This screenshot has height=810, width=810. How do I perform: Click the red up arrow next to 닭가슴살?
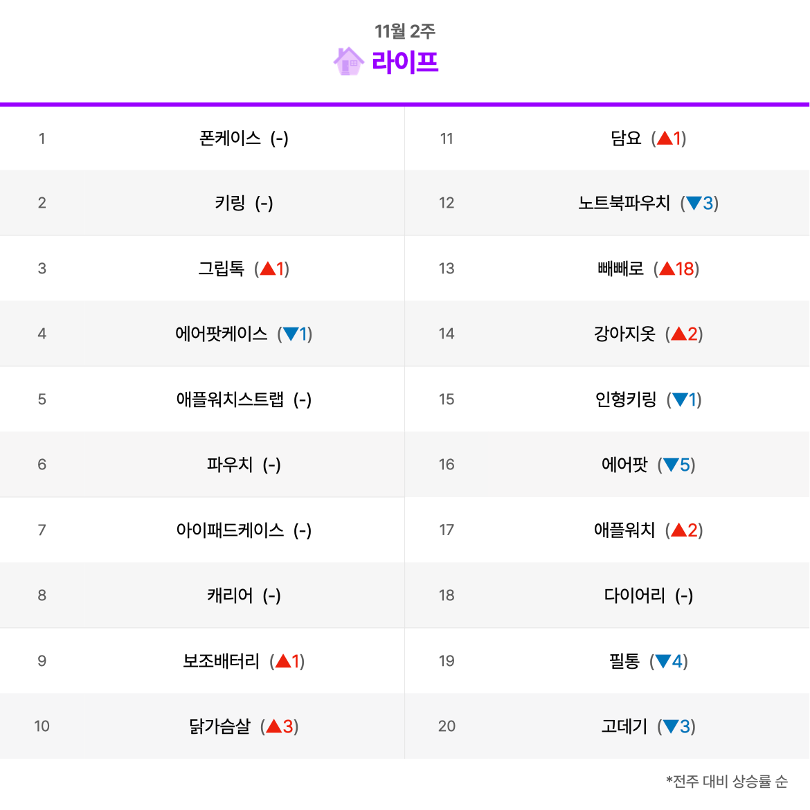(x=273, y=726)
